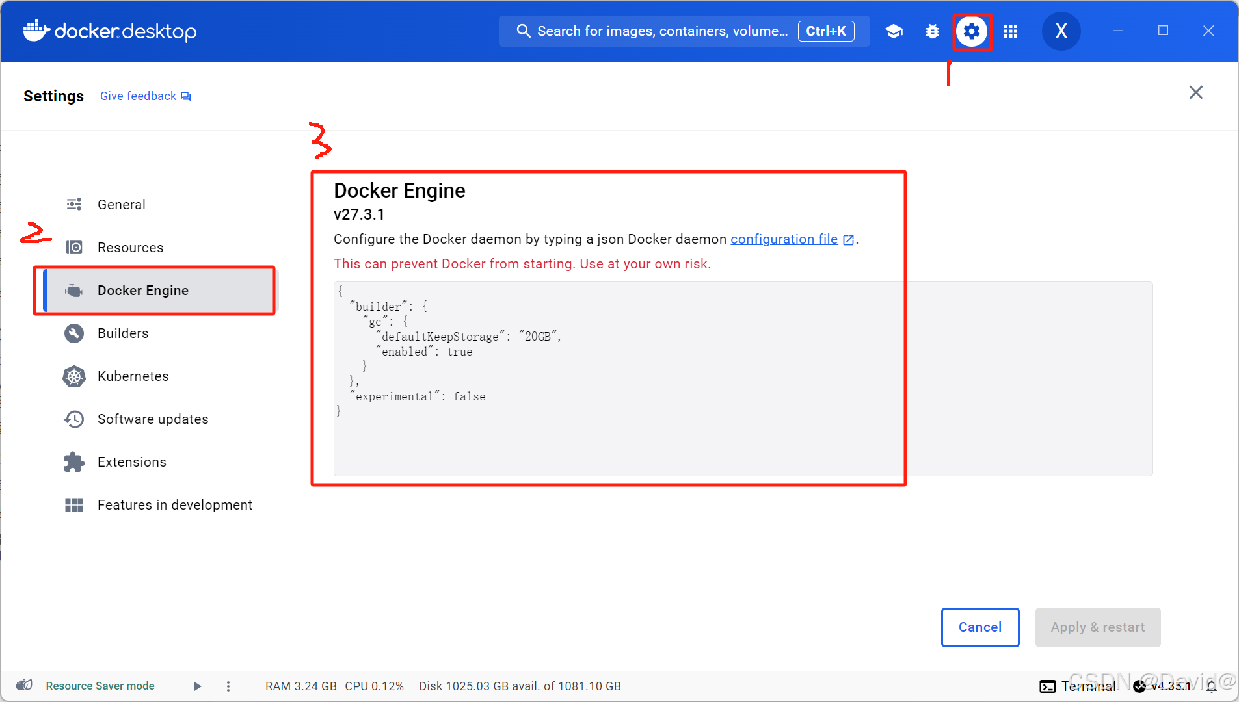Click the "defaultKeepStorage": "20GB" line

pos(468,337)
